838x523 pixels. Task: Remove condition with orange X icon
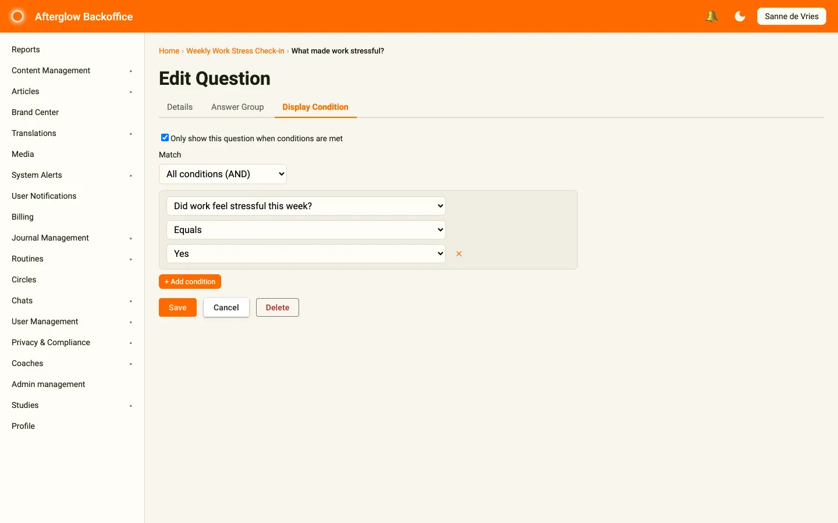[x=459, y=254]
